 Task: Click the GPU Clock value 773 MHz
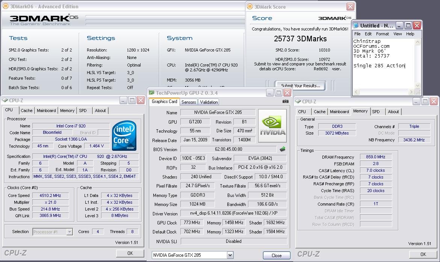pos(192,223)
